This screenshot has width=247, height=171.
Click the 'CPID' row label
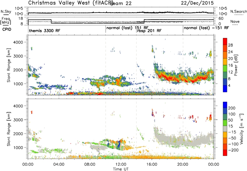7,29
